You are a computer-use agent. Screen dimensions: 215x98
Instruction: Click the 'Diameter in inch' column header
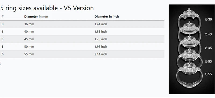click(x=106, y=17)
